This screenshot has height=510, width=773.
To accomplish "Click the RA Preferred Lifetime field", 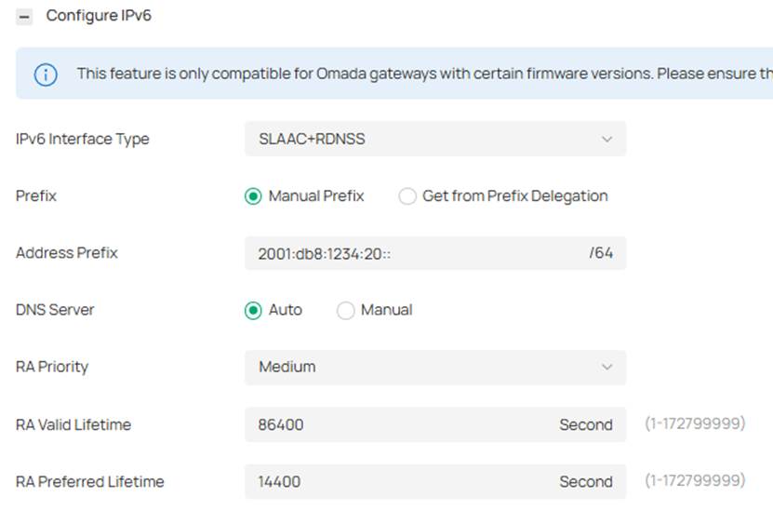I will (x=435, y=482).
